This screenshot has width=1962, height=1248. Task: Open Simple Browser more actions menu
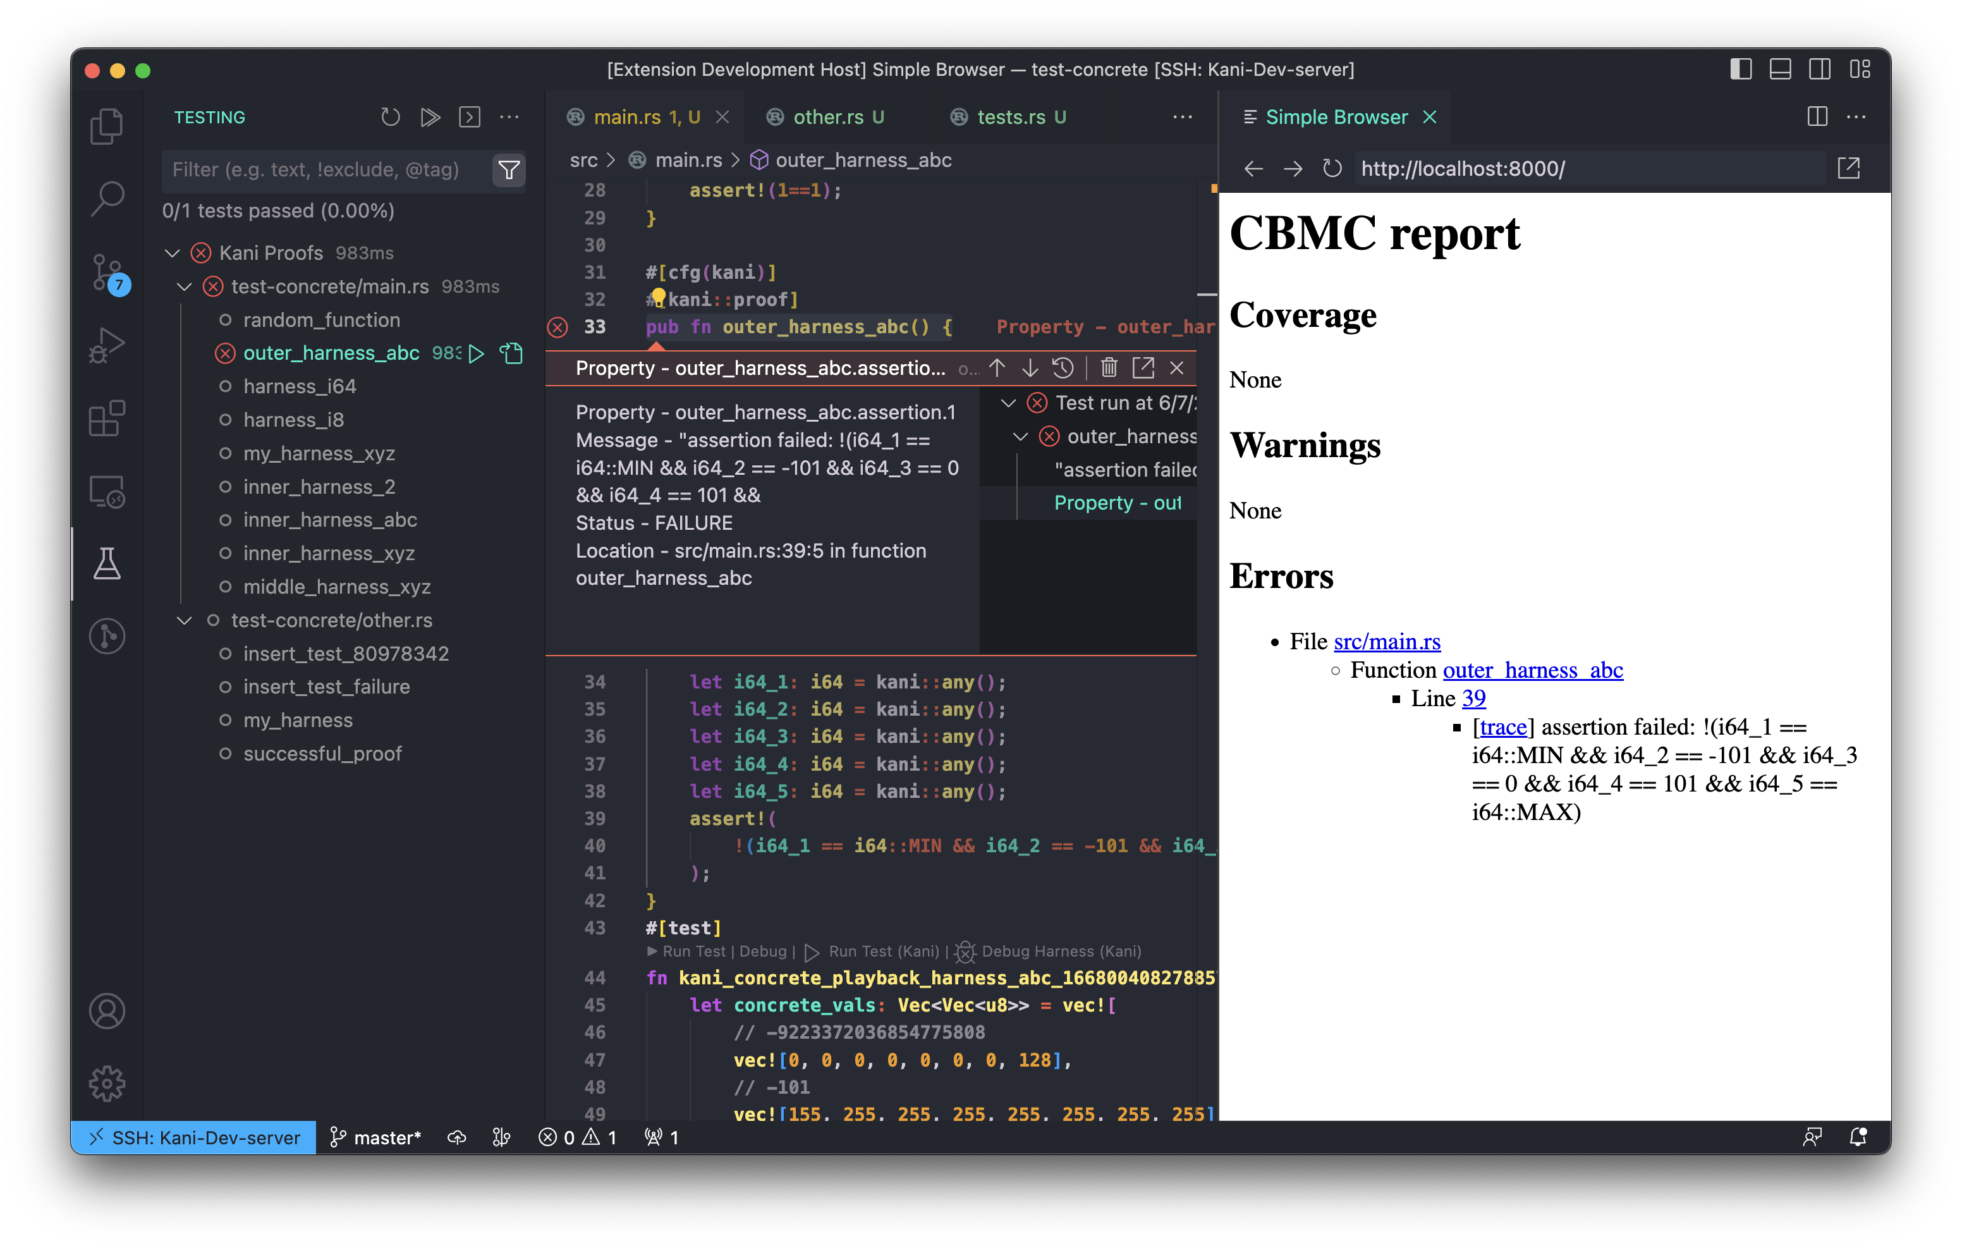click(1856, 116)
